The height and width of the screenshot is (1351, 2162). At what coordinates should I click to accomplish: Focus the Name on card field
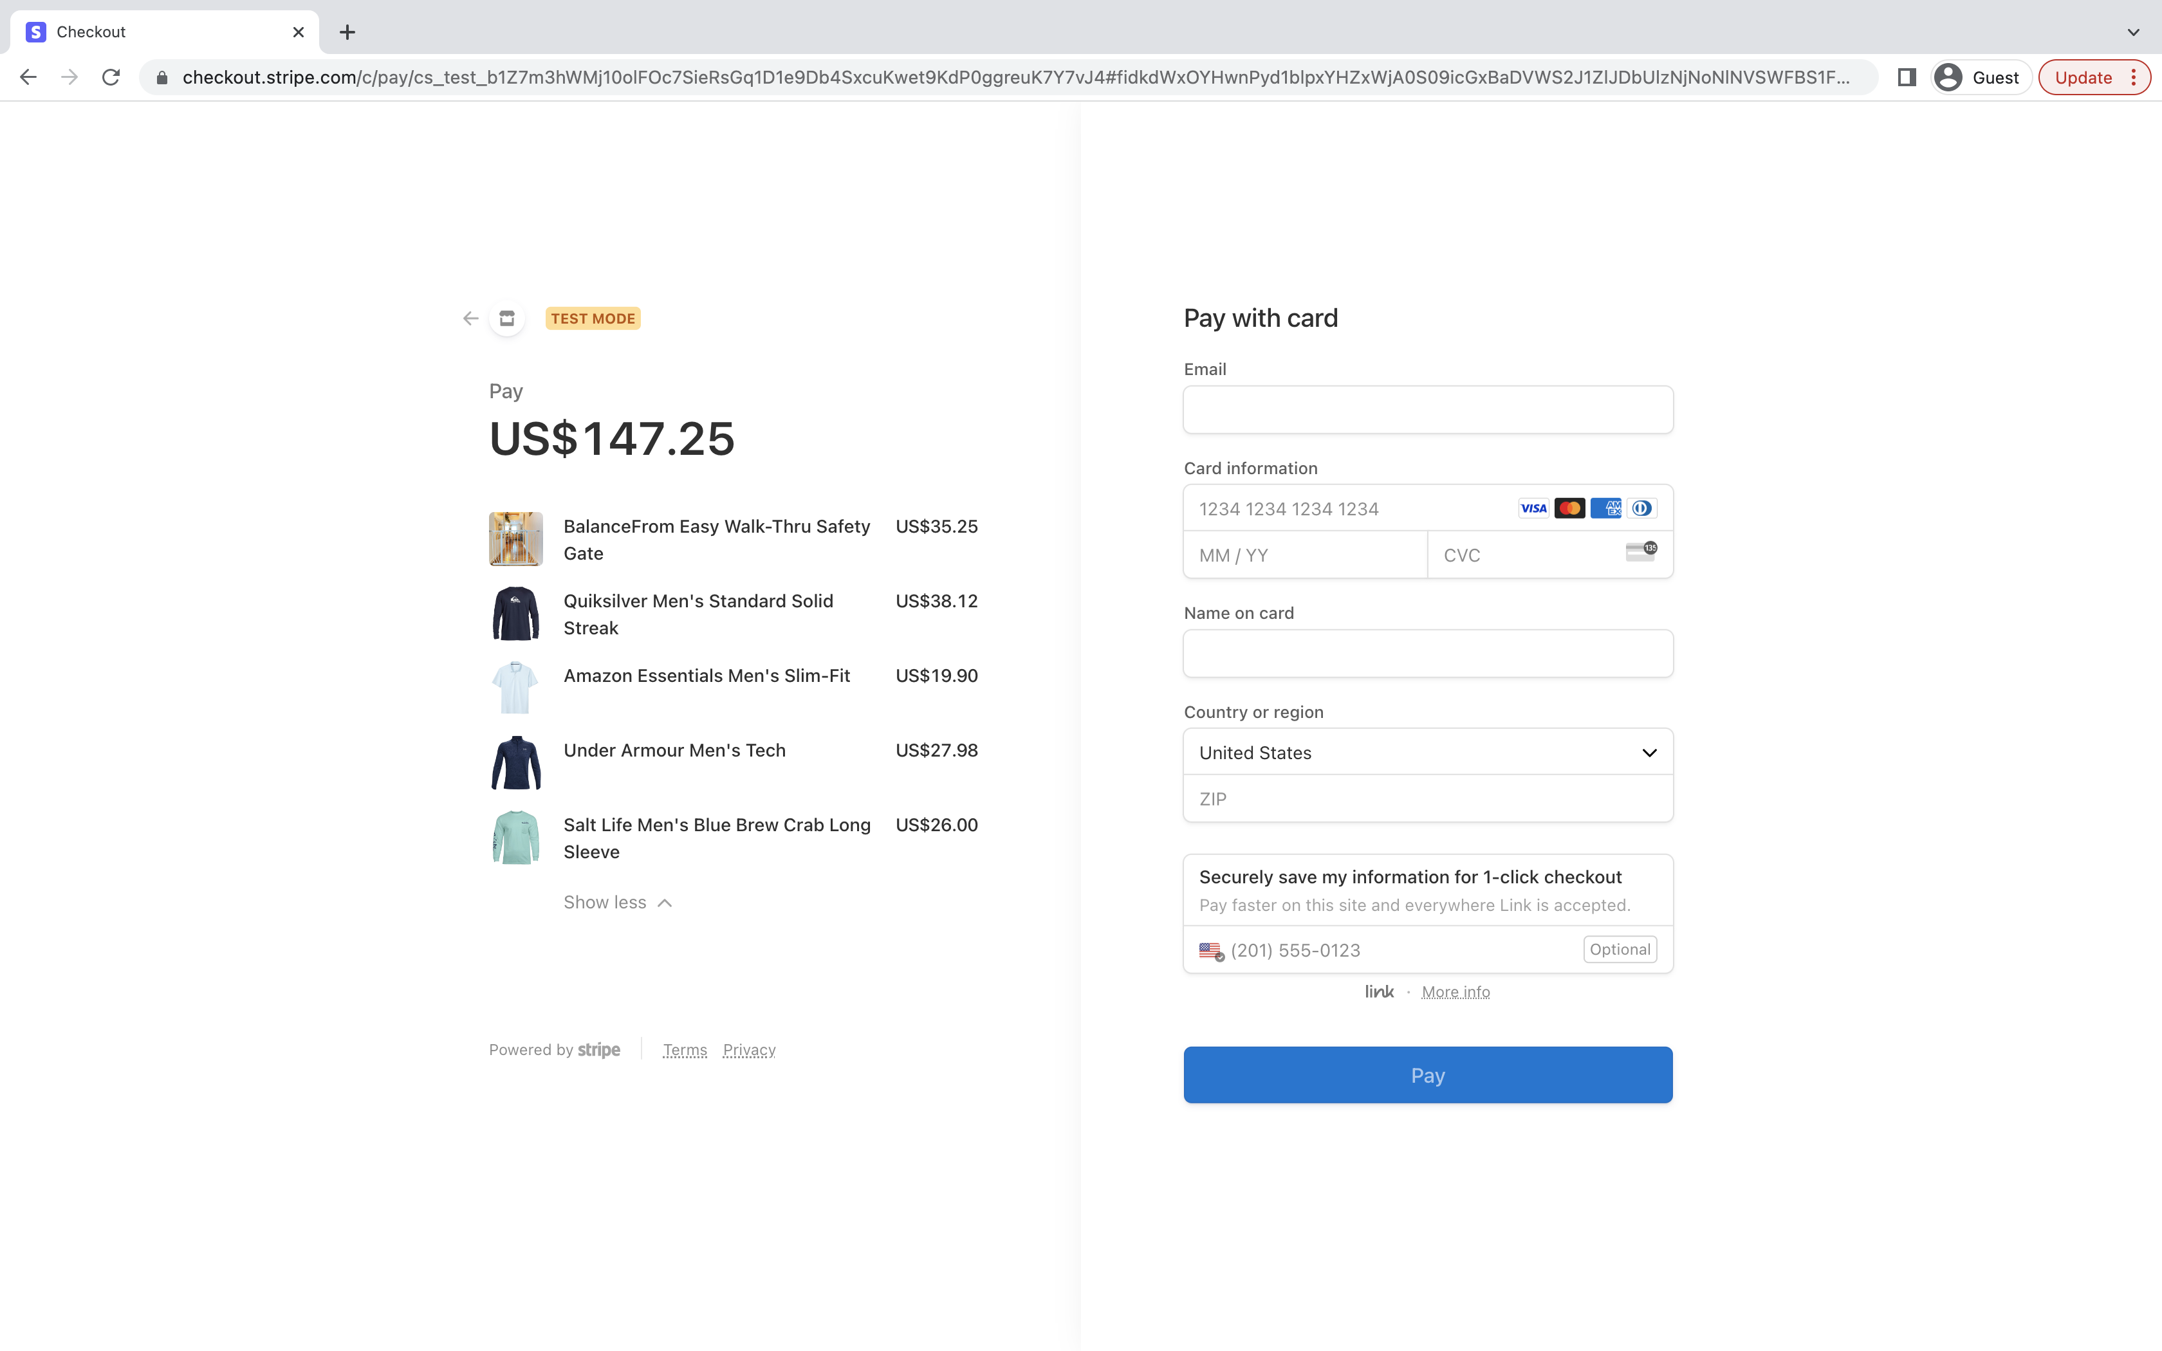(x=1428, y=654)
